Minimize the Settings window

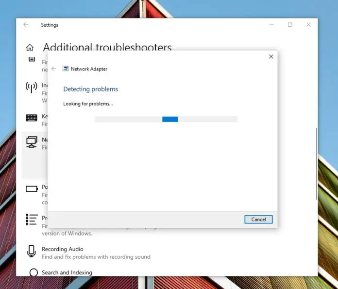(271, 25)
